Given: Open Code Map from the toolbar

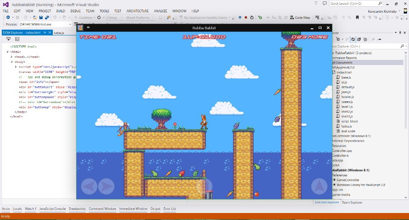Looking at the screenshot, I should click(300, 17).
